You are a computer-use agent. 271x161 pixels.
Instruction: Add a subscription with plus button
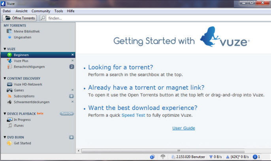(72, 96)
